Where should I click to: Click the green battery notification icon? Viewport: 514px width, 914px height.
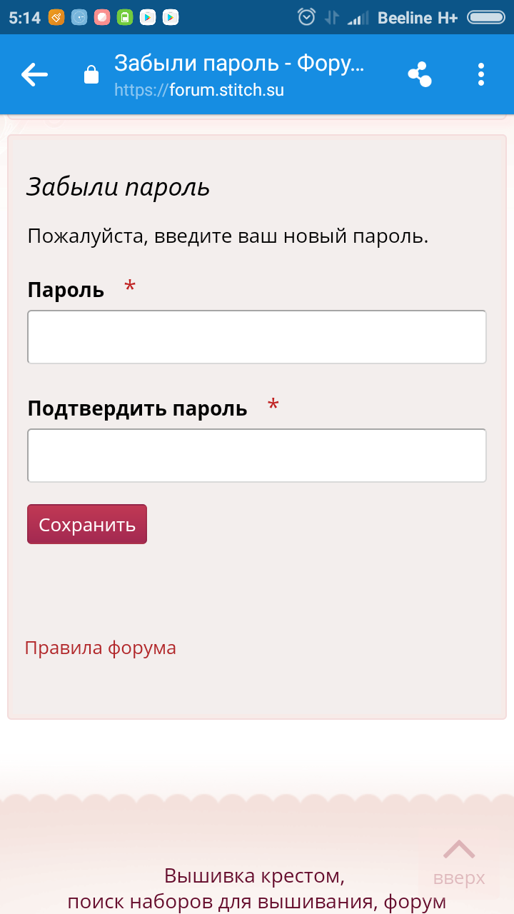[125, 17]
